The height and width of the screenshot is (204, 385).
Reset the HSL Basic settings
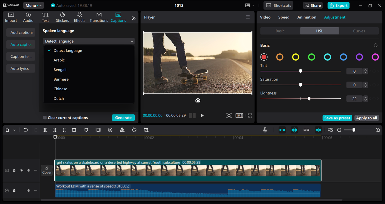coord(375,45)
